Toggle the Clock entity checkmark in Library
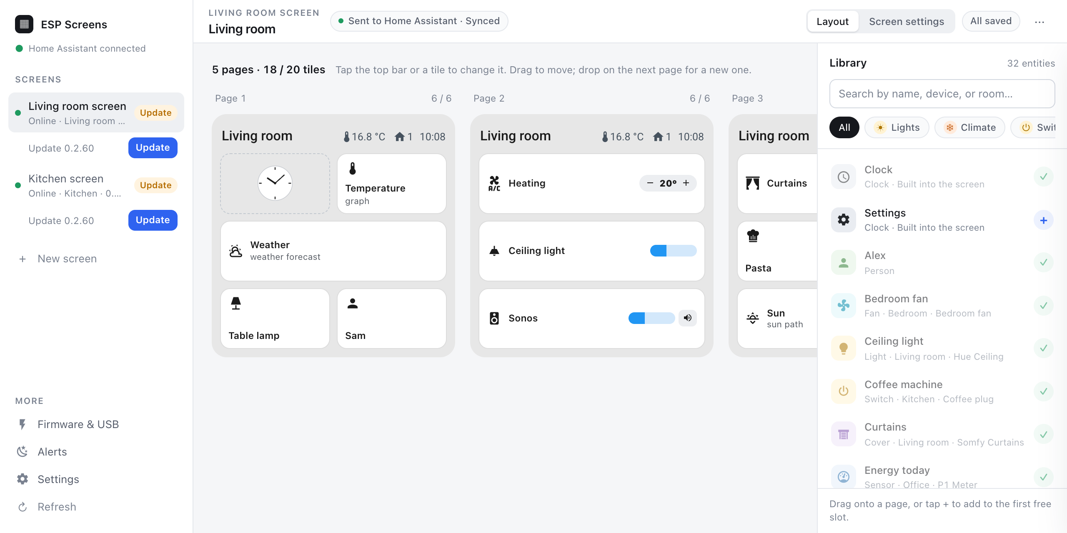 coord(1044,177)
